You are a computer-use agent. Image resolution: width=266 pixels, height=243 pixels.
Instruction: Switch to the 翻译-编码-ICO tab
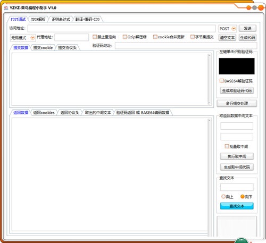pos(87,19)
